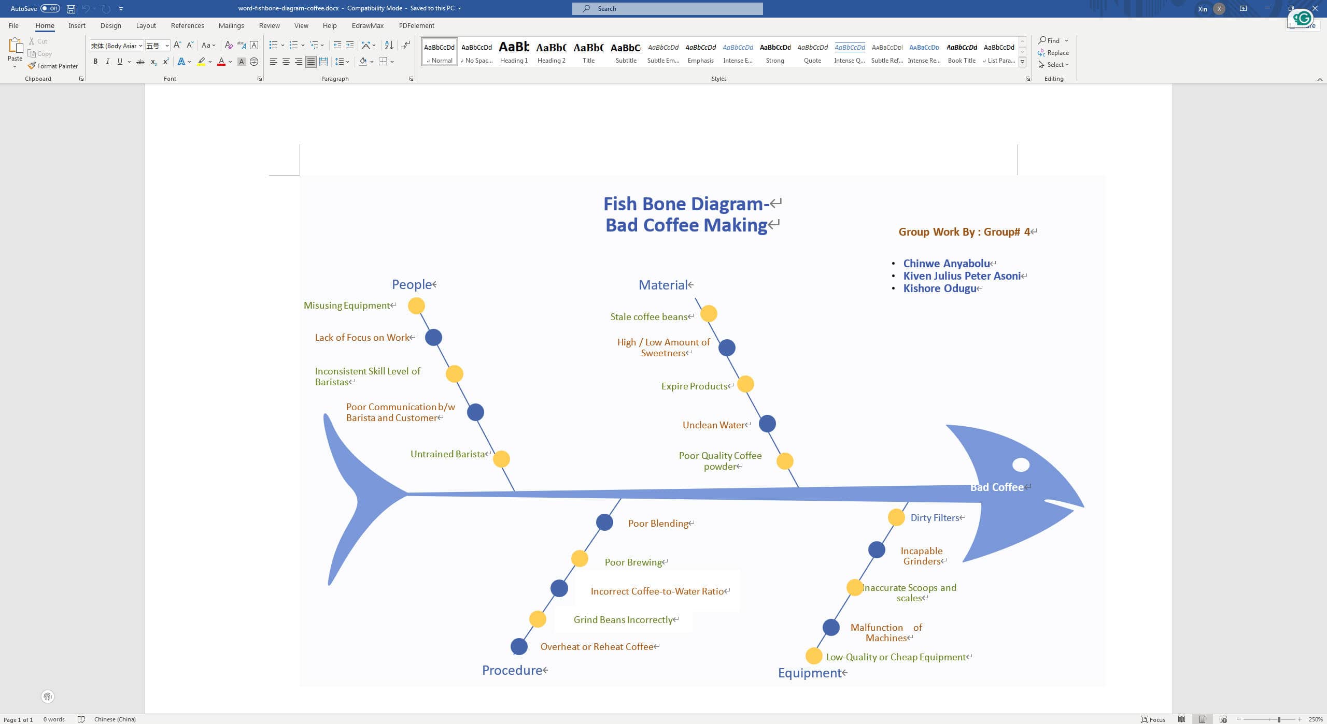Expand the Styles gallery
Image resolution: width=1327 pixels, height=724 pixels.
coord(1022,62)
